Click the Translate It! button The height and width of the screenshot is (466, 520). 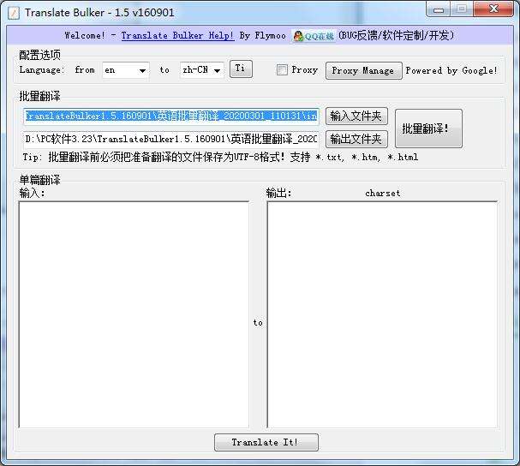pyautogui.click(x=266, y=442)
